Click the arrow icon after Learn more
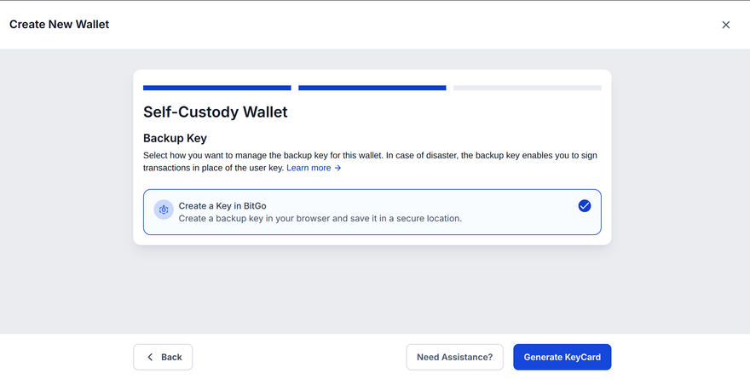Image resolution: width=750 pixels, height=379 pixels. coord(338,169)
